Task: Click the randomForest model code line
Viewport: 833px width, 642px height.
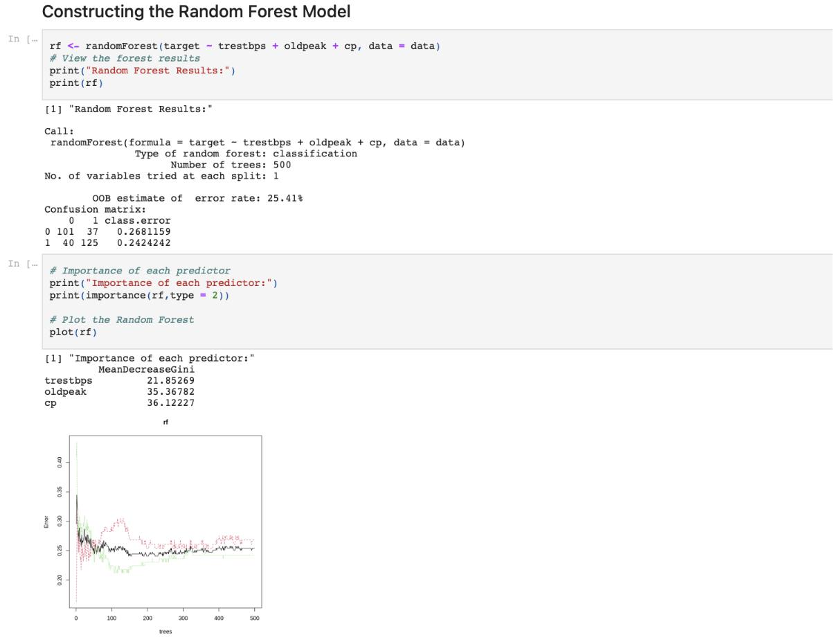Action: coord(244,46)
